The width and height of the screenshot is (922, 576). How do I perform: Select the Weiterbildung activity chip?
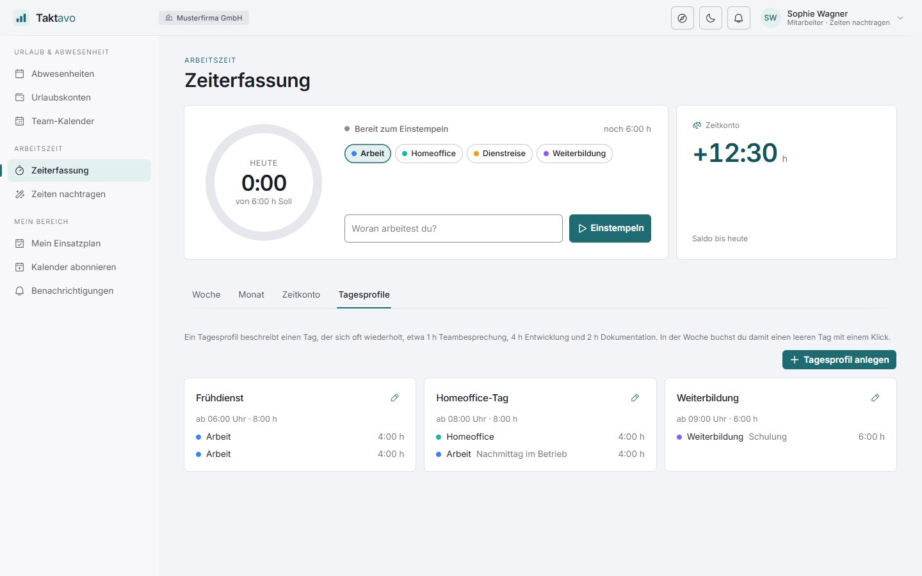click(x=574, y=154)
